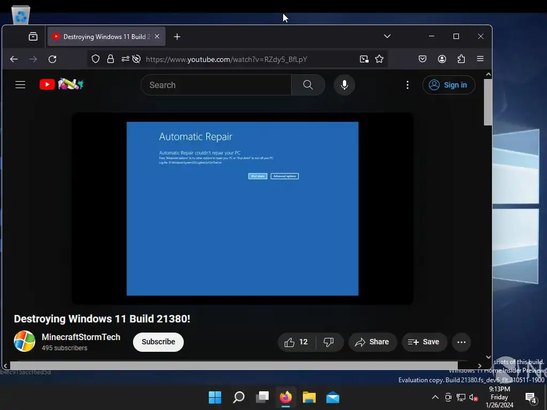The height and width of the screenshot is (410, 547).
Task: Open site permissions icon in address bar
Action: point(125,59)
